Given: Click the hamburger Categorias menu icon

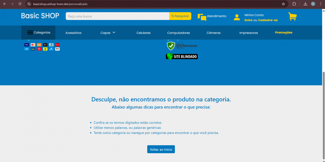Looking at the screenshot, I should point(30,32).
